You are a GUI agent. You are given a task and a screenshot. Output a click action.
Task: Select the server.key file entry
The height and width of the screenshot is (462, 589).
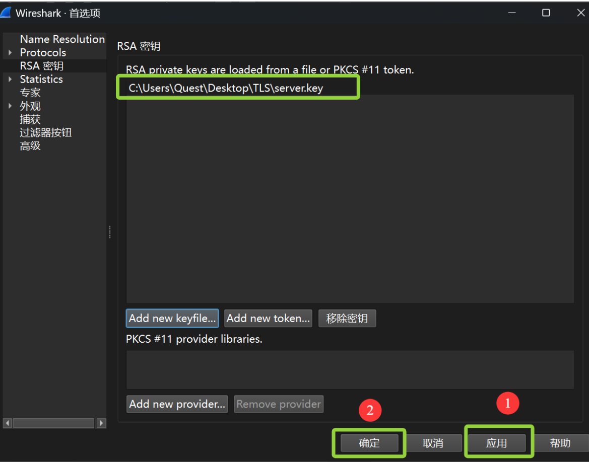(x=226, y=88)
